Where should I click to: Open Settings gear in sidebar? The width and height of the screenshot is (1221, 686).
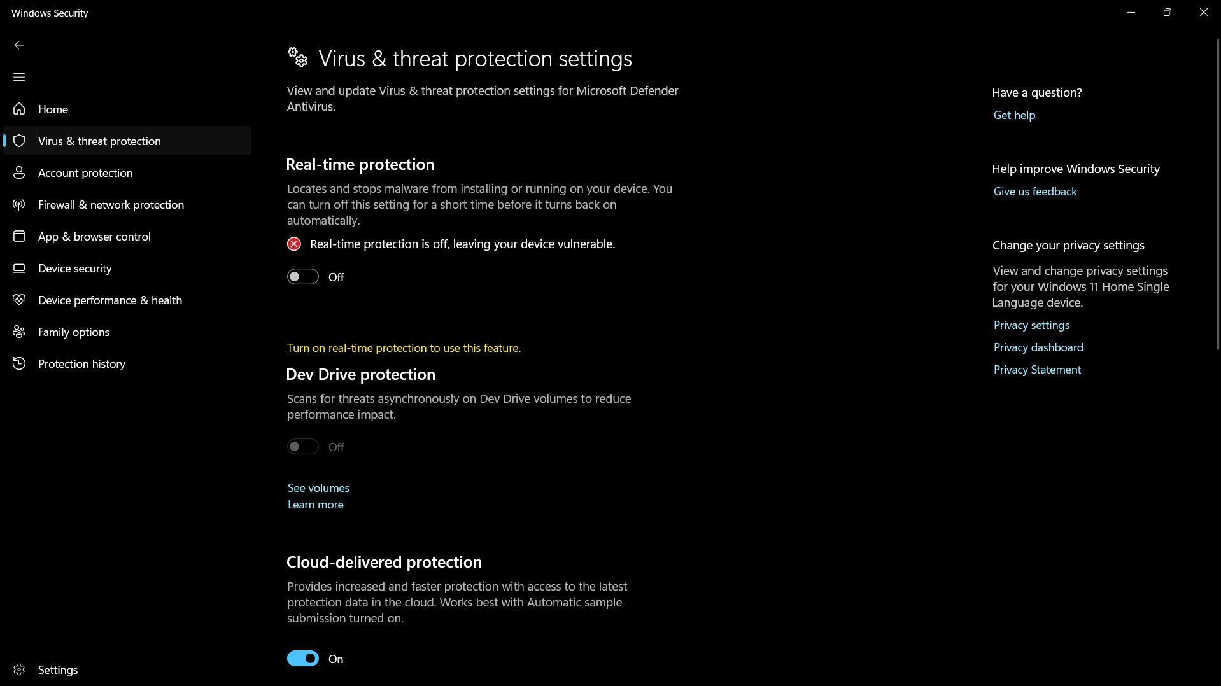(19, 669)
